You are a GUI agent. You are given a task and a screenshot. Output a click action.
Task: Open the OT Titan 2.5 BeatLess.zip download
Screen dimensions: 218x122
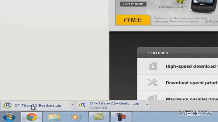[x=38, y=105]
